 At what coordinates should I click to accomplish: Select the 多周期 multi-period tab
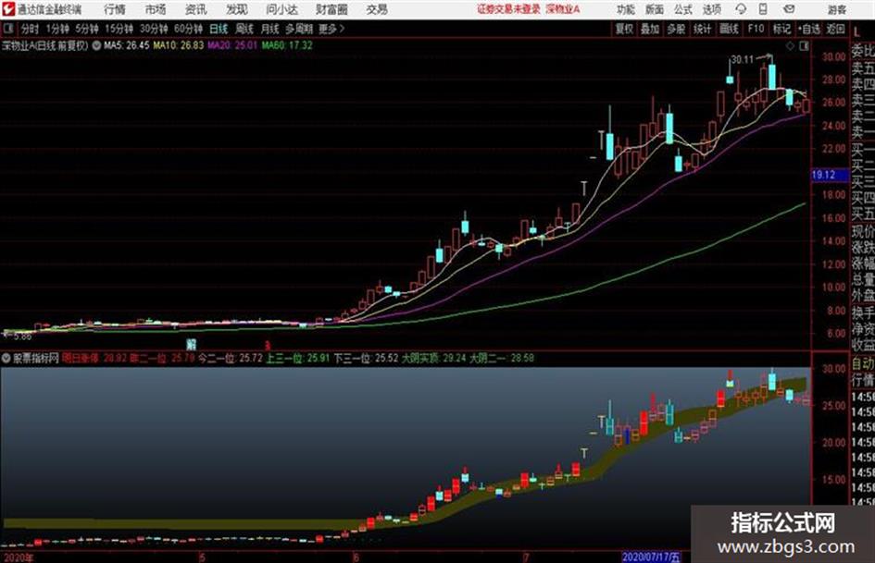(299, 29)
